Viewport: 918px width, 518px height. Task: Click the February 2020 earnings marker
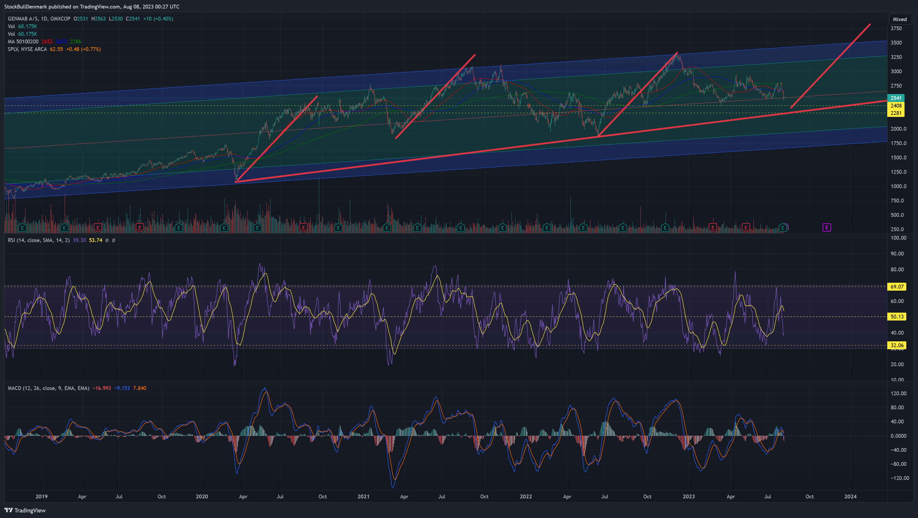(224, 227)
